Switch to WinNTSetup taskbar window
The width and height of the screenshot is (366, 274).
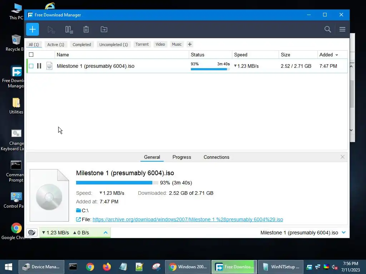pyautogui.click(x=281, y=267)
